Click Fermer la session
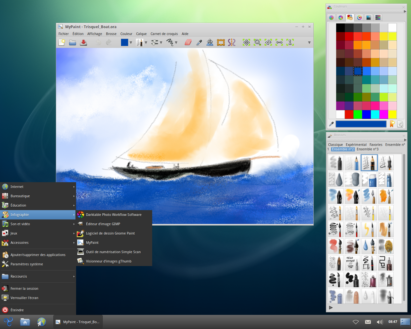 tap(38, 289)
